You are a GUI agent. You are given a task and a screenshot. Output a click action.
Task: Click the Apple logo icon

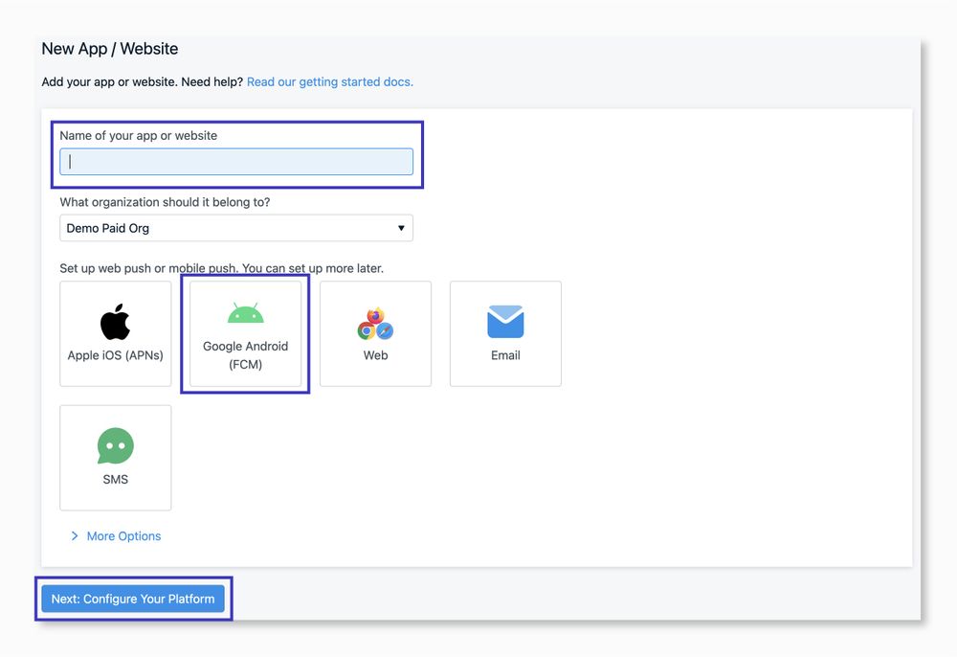[115, 322]
